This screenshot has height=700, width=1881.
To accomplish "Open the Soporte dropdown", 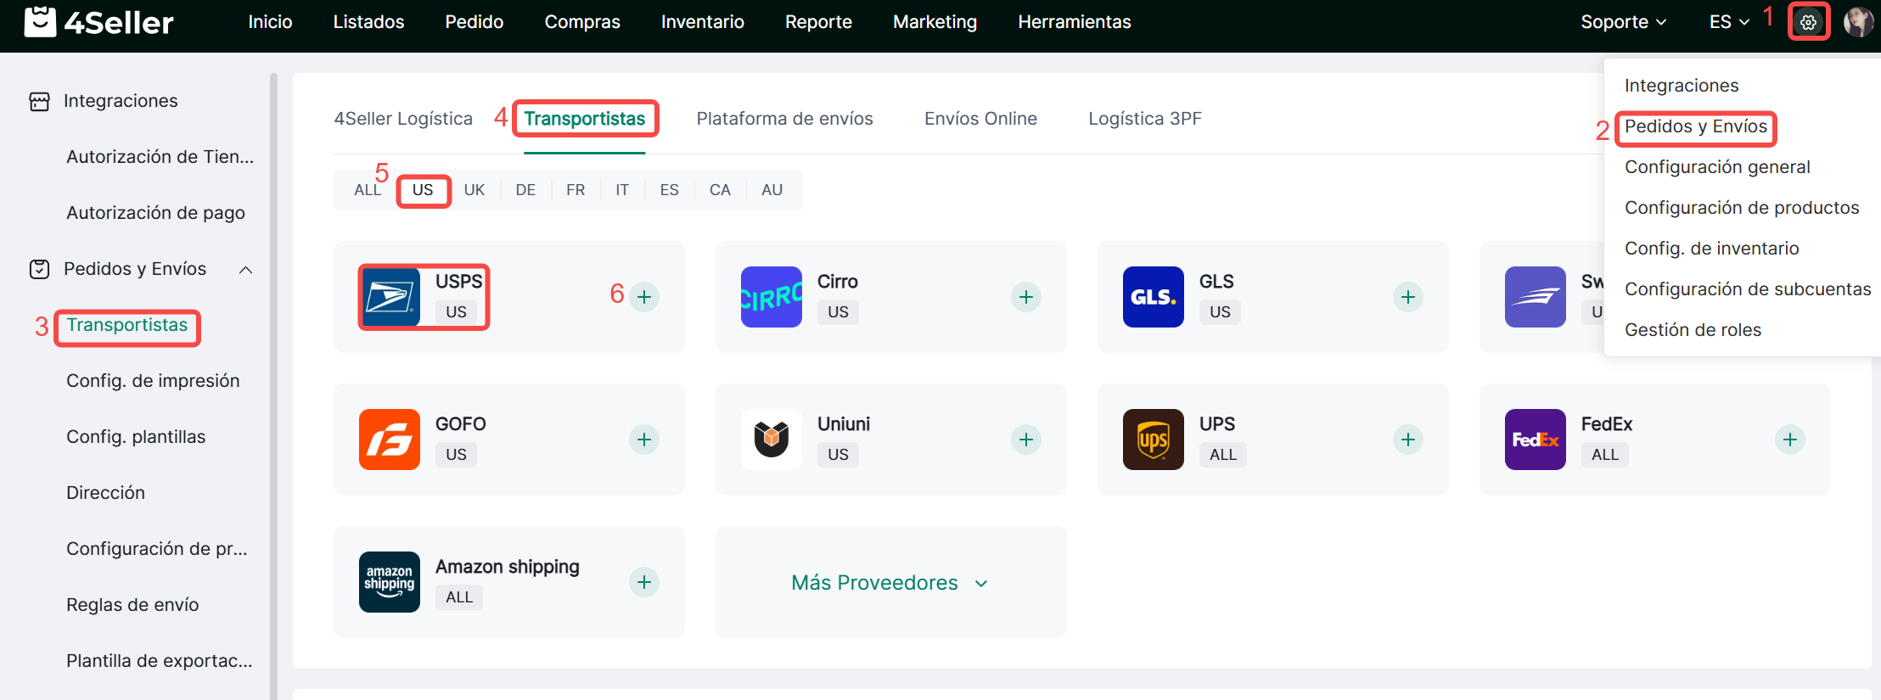I will click(x=1623, y=22).
